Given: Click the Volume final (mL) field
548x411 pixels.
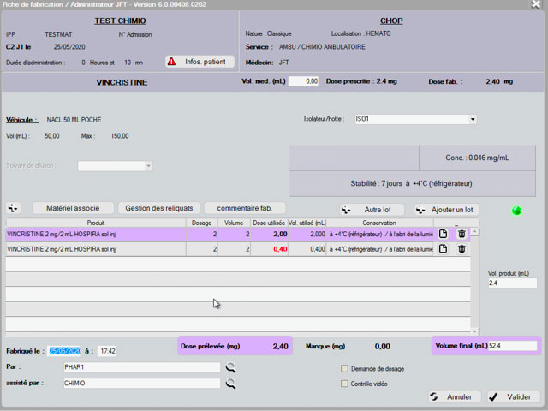Looking at the screenshot, I should (x=513, y=346).
